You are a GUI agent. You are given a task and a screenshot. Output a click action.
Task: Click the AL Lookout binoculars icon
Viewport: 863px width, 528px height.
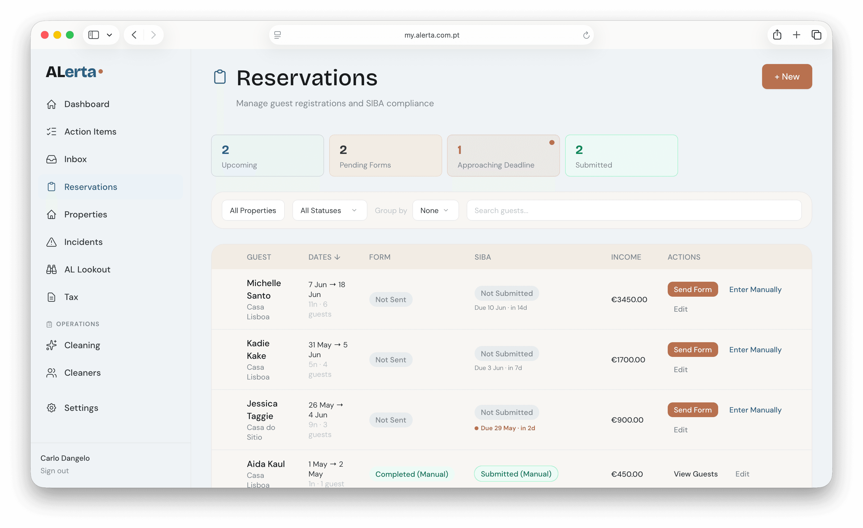(x=52, y=269)
